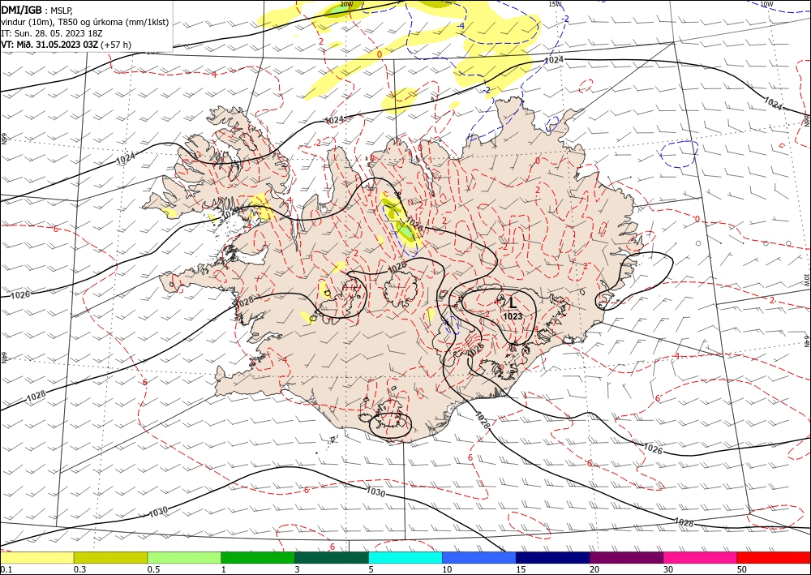Click the '20W' longitude label
This screenshot has width=811, height=575.
(348, 4)
